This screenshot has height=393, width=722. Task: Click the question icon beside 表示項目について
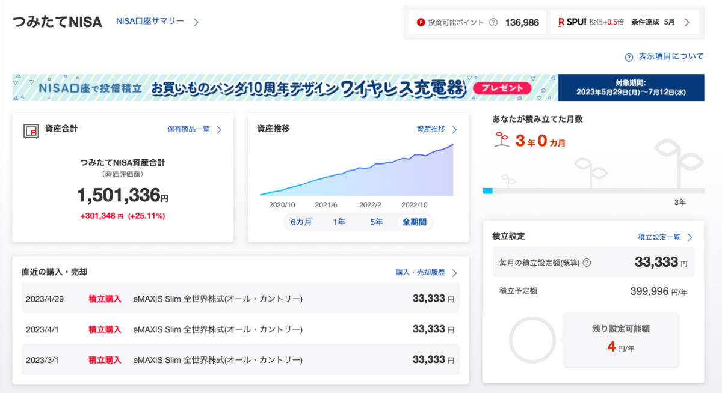point(629,58)
